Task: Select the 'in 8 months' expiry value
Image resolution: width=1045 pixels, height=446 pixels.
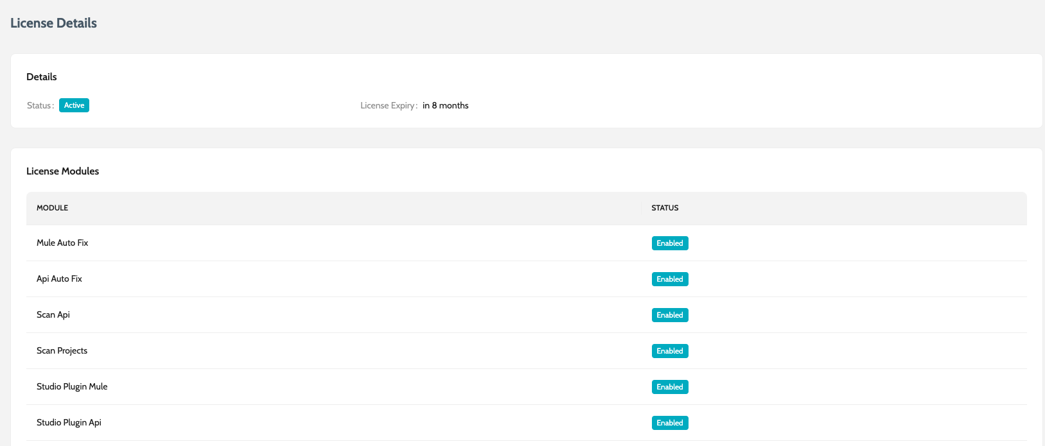Action: pos(445,106)
